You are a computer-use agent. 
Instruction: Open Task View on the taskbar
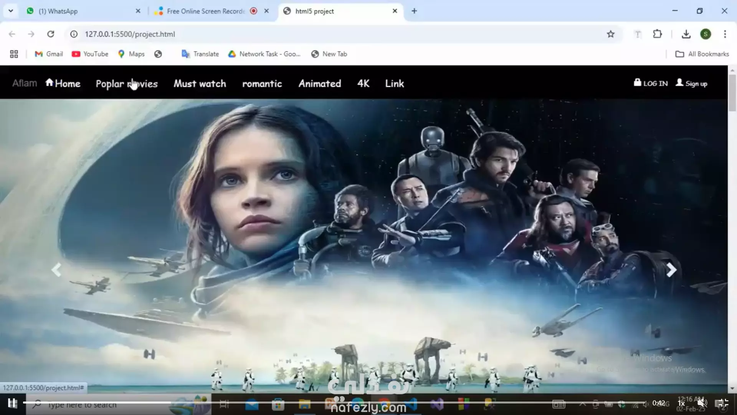pyautogui.click(x=224, y=405)
